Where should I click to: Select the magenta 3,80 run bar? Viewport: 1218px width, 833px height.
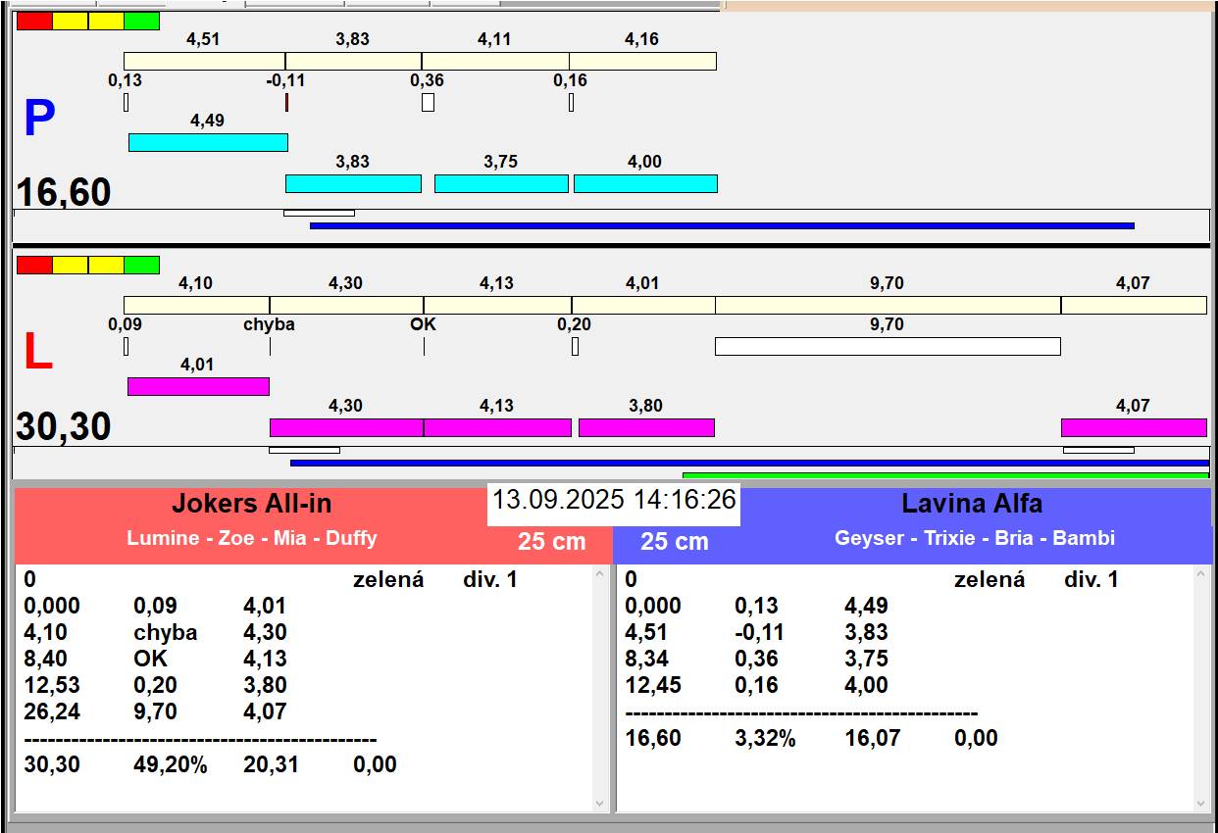coord(646,427)
